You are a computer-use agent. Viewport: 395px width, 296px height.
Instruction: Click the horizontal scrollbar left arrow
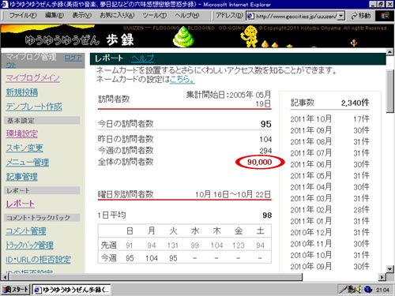click(x=5, y=277)
